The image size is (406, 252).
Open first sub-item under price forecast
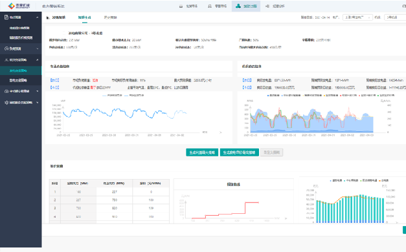click(19, 28)
